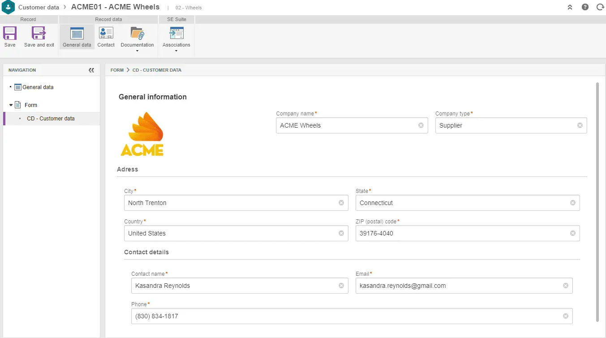
Task: Open the Documentation folder icon
Action: (x=137, y=34)
